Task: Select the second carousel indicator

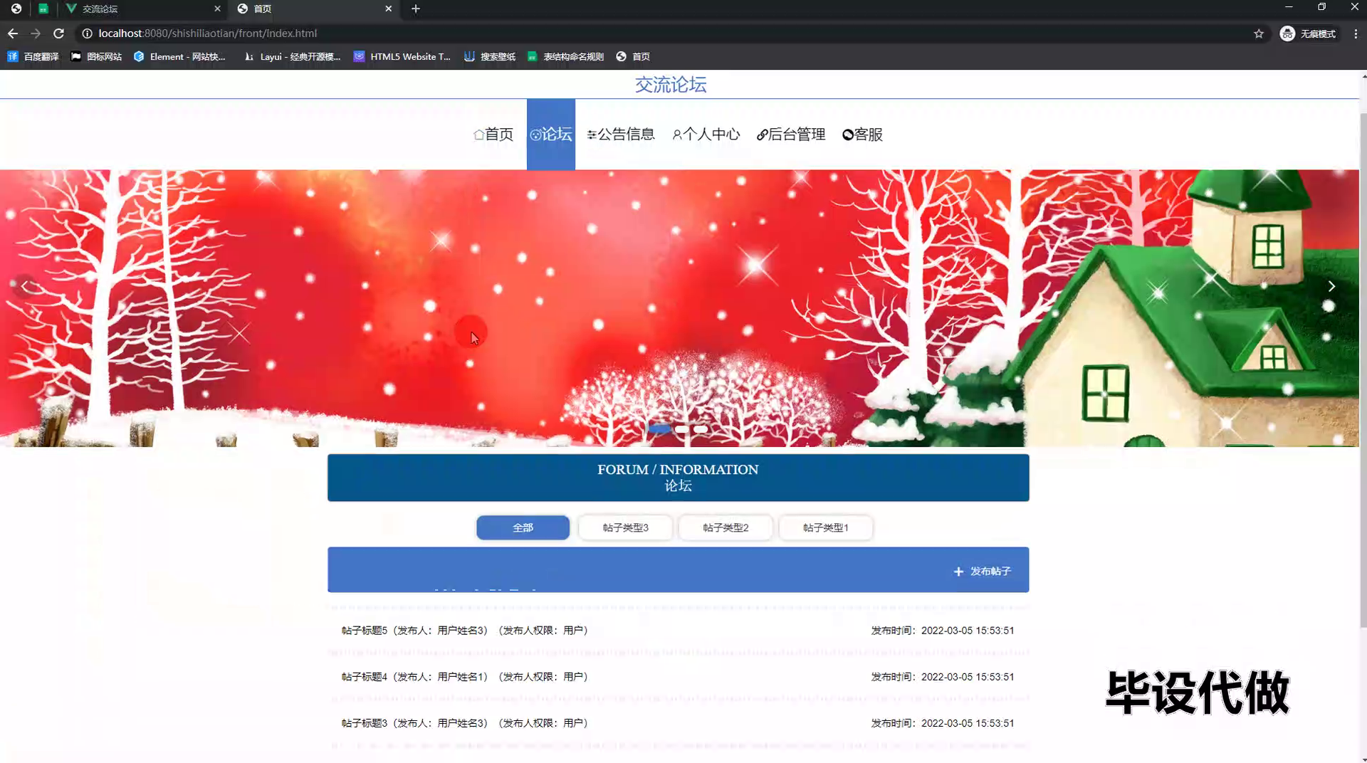Action: pyautogui.click(x=681, y=428)
